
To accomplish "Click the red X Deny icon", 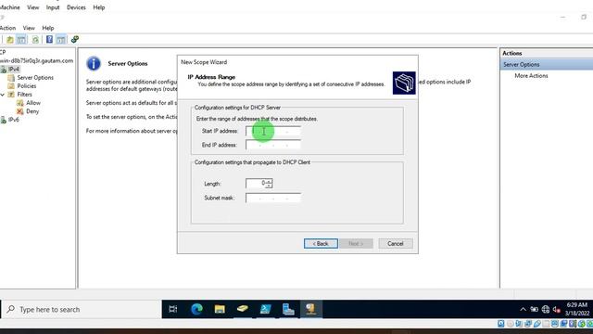I will tap(20, 111).
